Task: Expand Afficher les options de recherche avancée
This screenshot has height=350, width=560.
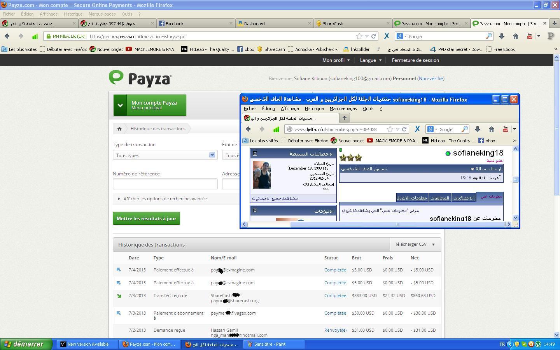Action: (162, 199)
